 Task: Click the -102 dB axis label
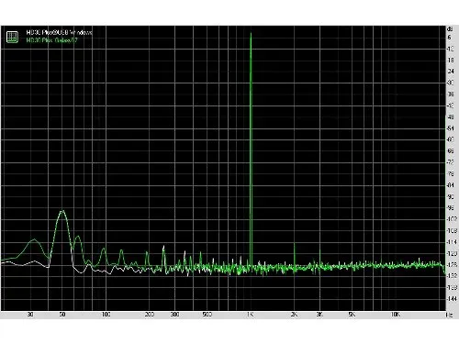coord(452,219)
